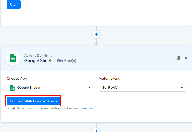Add a step above the Google Sheets action

coord(96,34)
